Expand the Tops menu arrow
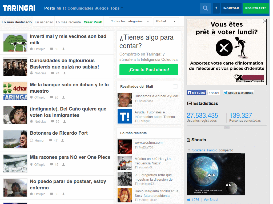The height and width of the screenshot is (204, 273). pyautogui.click(x=122, y=8)
